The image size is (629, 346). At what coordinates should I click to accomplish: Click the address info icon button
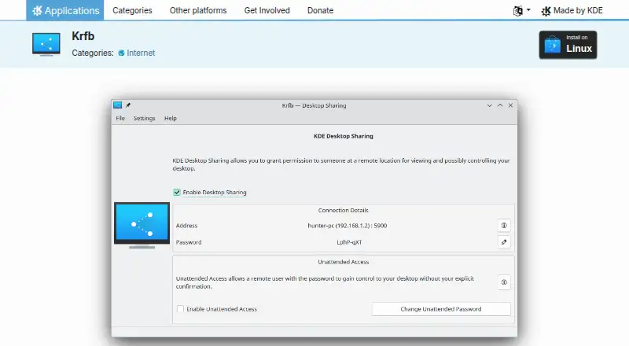[504, 226]
